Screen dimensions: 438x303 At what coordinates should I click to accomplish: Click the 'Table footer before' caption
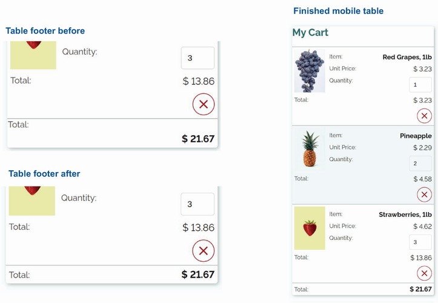(45, 31)
